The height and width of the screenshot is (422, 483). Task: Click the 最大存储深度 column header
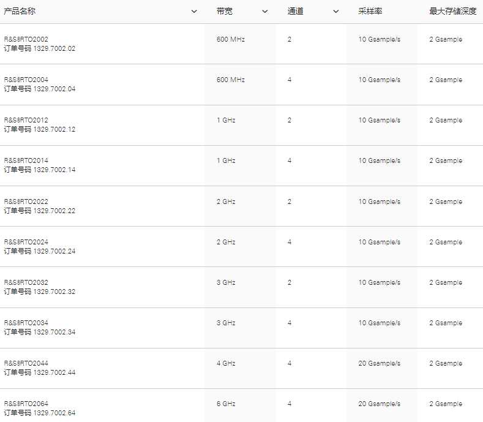point(452,12)
